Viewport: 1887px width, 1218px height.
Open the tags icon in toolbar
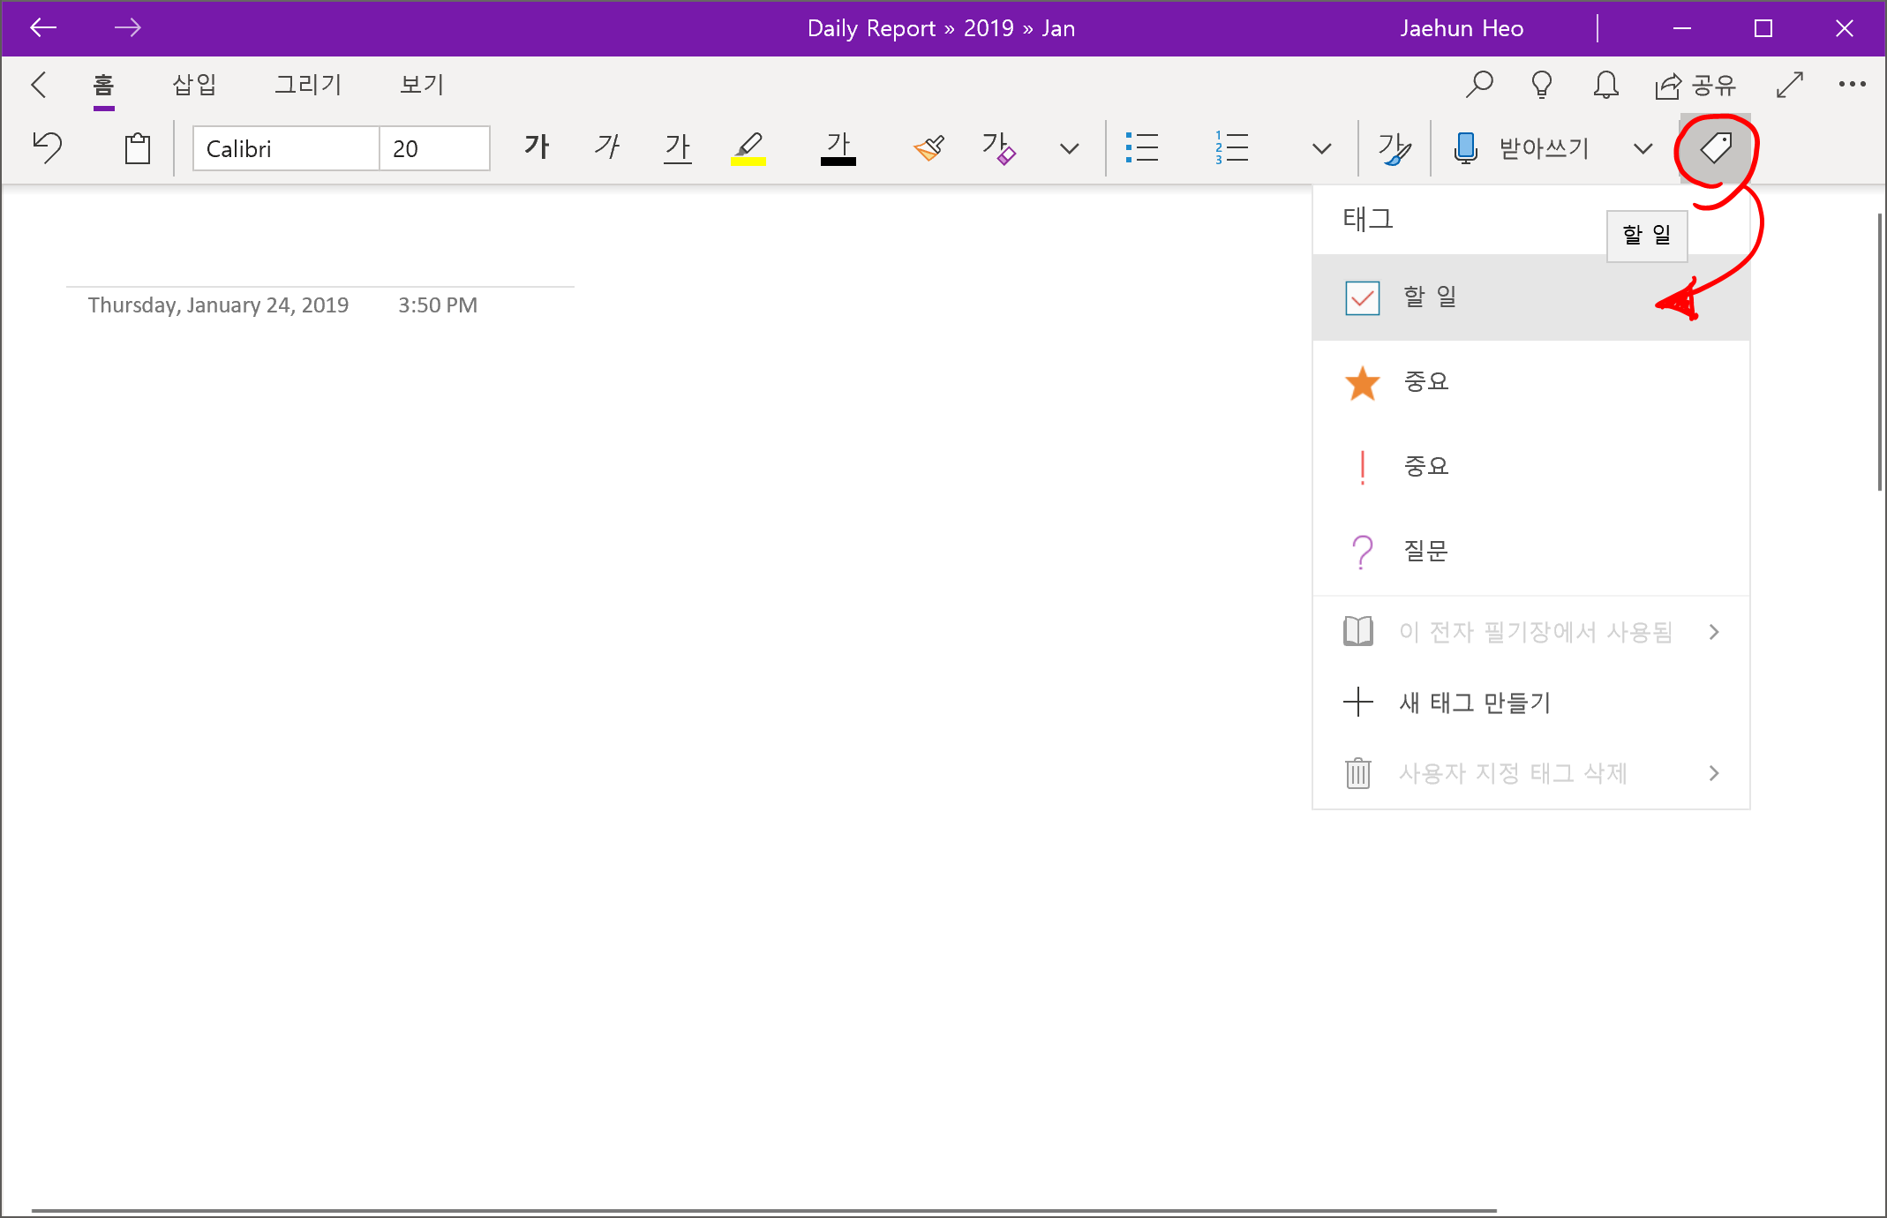click(1715, 147)
